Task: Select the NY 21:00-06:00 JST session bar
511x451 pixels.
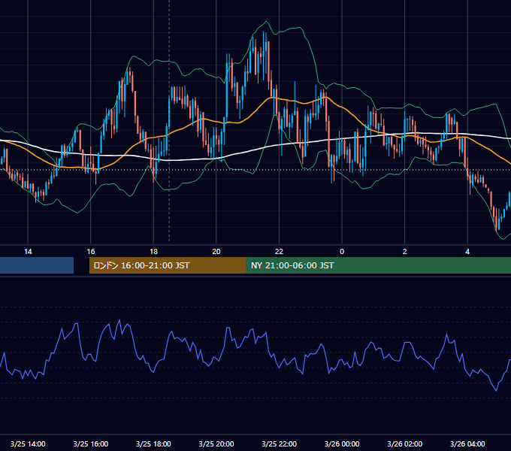Action: click(379, 265)
